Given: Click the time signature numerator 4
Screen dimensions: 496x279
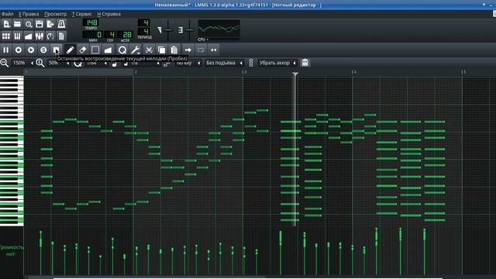Looking at the screenshot, I should pyautogui.click(x=144, y=22).
